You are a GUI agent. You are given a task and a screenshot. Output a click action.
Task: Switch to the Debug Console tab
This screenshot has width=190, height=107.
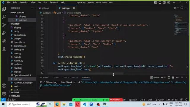pos(71,78)
